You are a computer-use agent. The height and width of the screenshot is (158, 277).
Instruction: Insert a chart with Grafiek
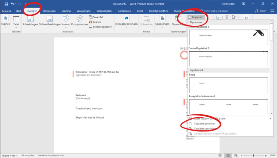(x=95, y=22)
